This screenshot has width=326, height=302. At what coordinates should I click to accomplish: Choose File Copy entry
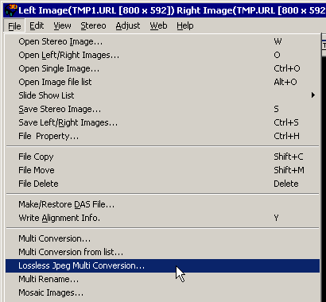pos(162,157)
